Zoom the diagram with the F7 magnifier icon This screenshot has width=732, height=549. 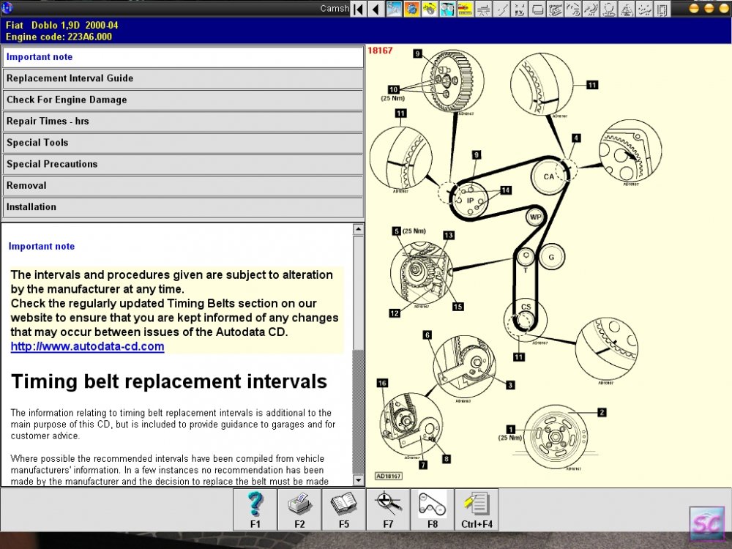(x=388, y=509)
